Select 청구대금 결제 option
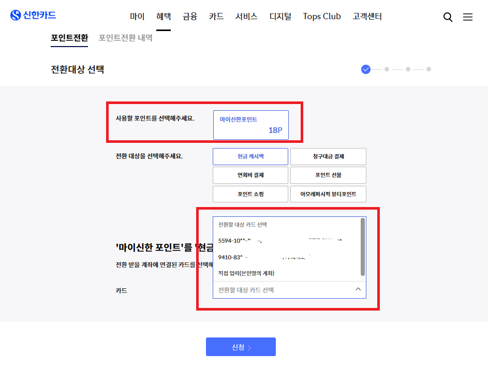The width and height of the screenshot is (488, 368). pos(328,156)
